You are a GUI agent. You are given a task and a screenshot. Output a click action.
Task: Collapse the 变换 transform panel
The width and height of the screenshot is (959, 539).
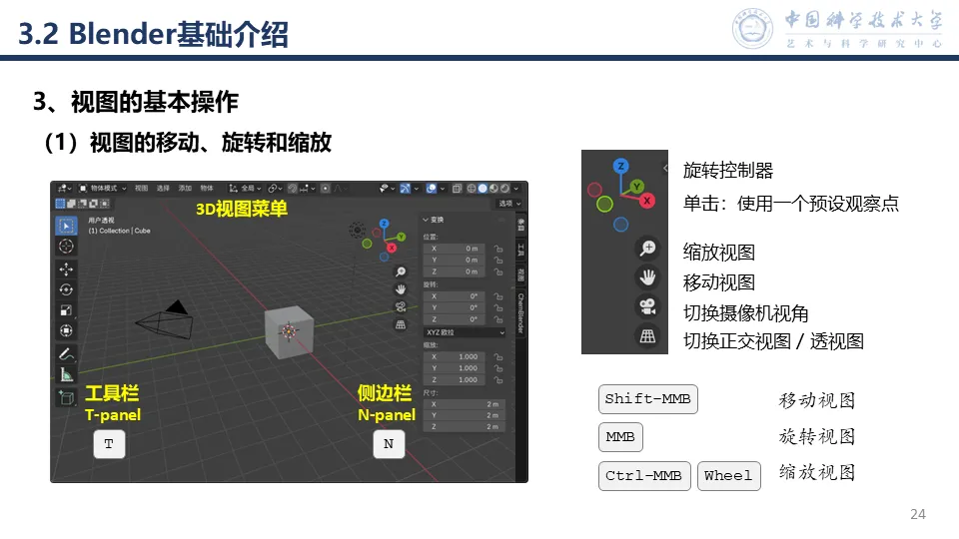point(433,220)
